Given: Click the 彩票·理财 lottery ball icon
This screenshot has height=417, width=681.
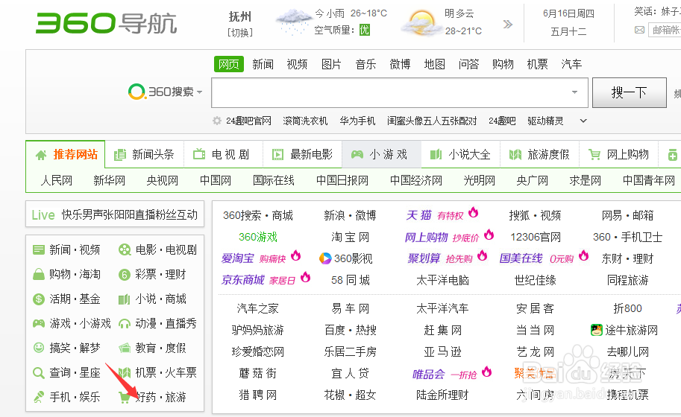Looking at the screenshot, I should (x=125, y=274).
